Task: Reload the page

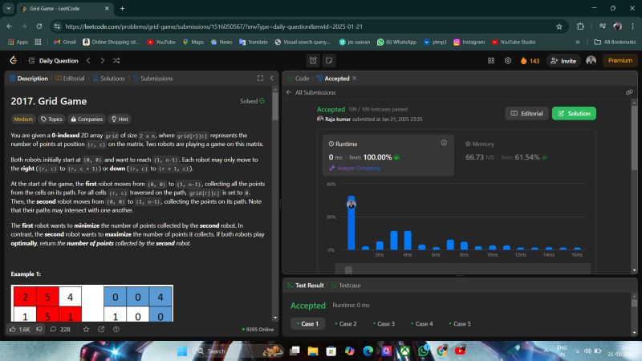Action: click(39, 26)
